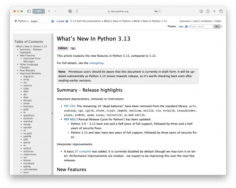Select traceback in the contents list

click(x=29, y=164)
